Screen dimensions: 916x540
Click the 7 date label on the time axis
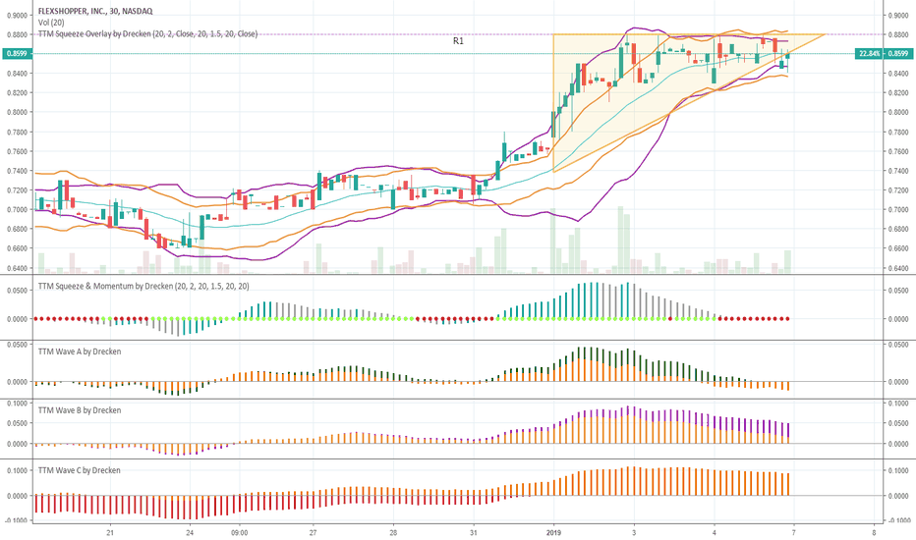point(793,532)
